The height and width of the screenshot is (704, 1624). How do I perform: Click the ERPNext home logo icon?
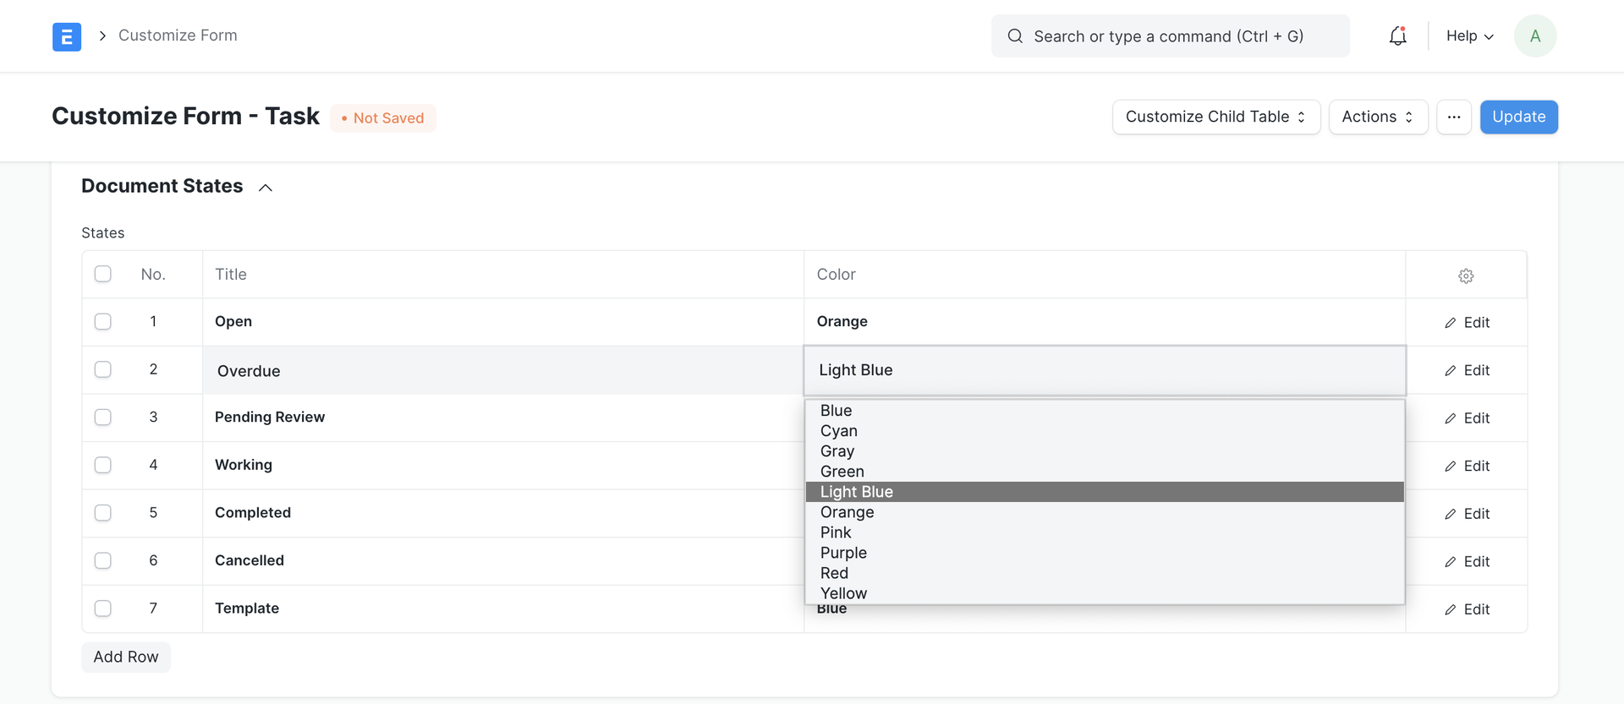[x=67, y=36]
